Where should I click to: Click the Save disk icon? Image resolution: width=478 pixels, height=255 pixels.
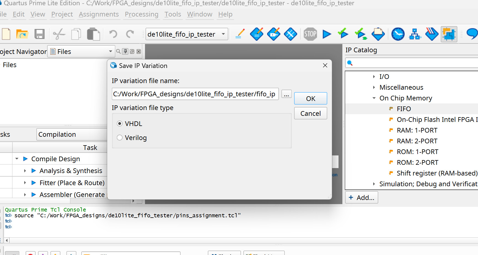point(39,34)
